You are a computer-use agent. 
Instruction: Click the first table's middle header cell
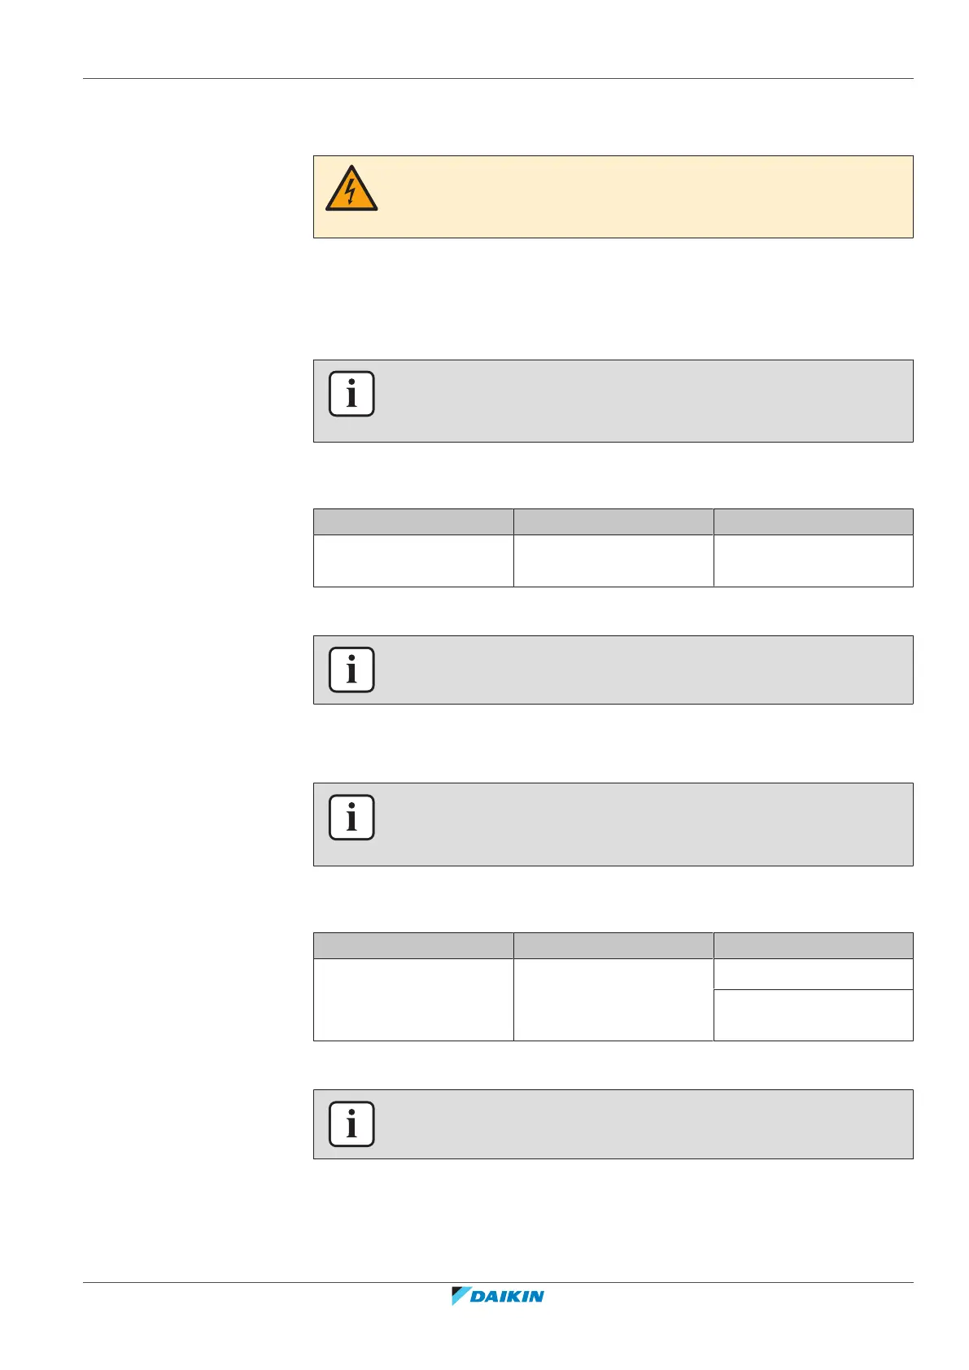click(613, 521)
